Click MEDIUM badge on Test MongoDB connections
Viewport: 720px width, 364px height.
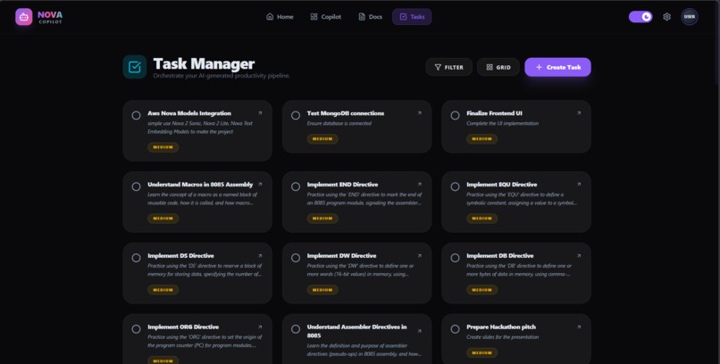pyautogui.click(x=322, y=139)
